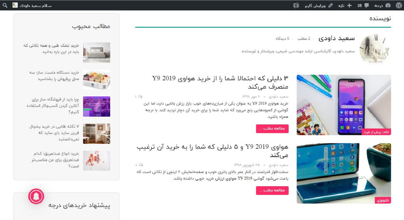Open the mattress bed thumbnail

tap(97, 53)
